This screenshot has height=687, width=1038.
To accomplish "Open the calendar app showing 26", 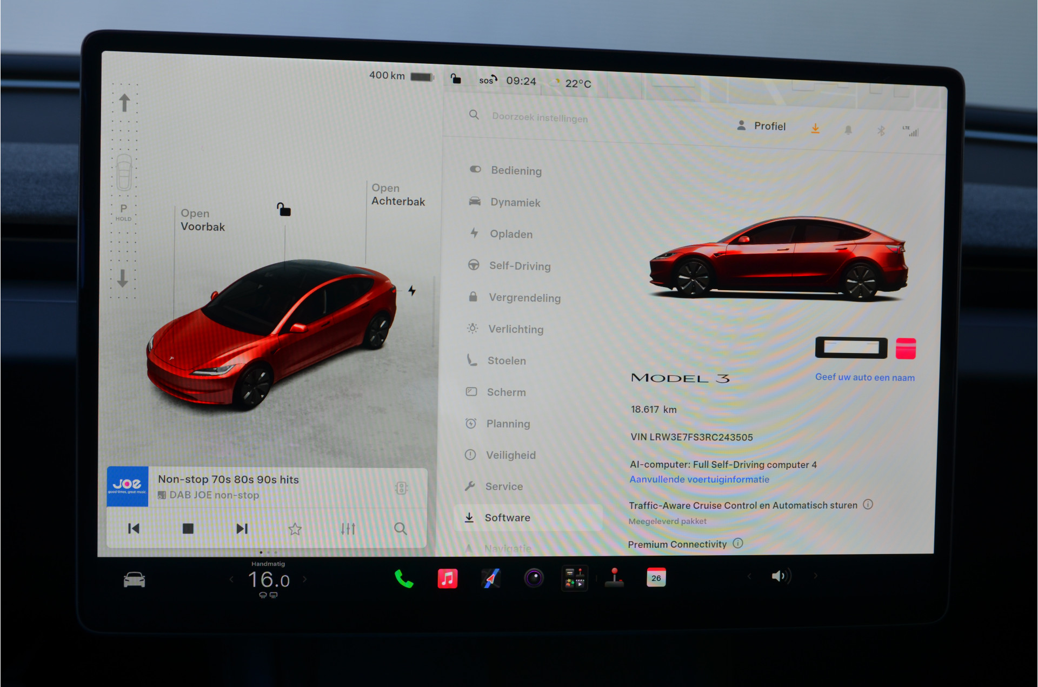I will [x=656, y=577].
